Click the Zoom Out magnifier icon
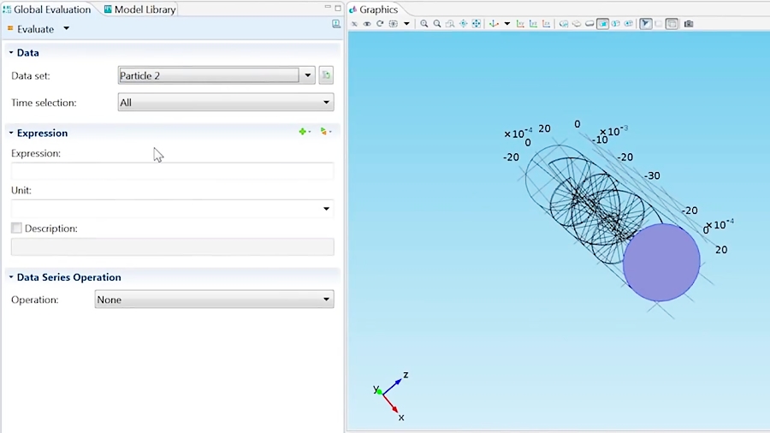Viewport: 770px width, 433px height. (x=437, y=24)
